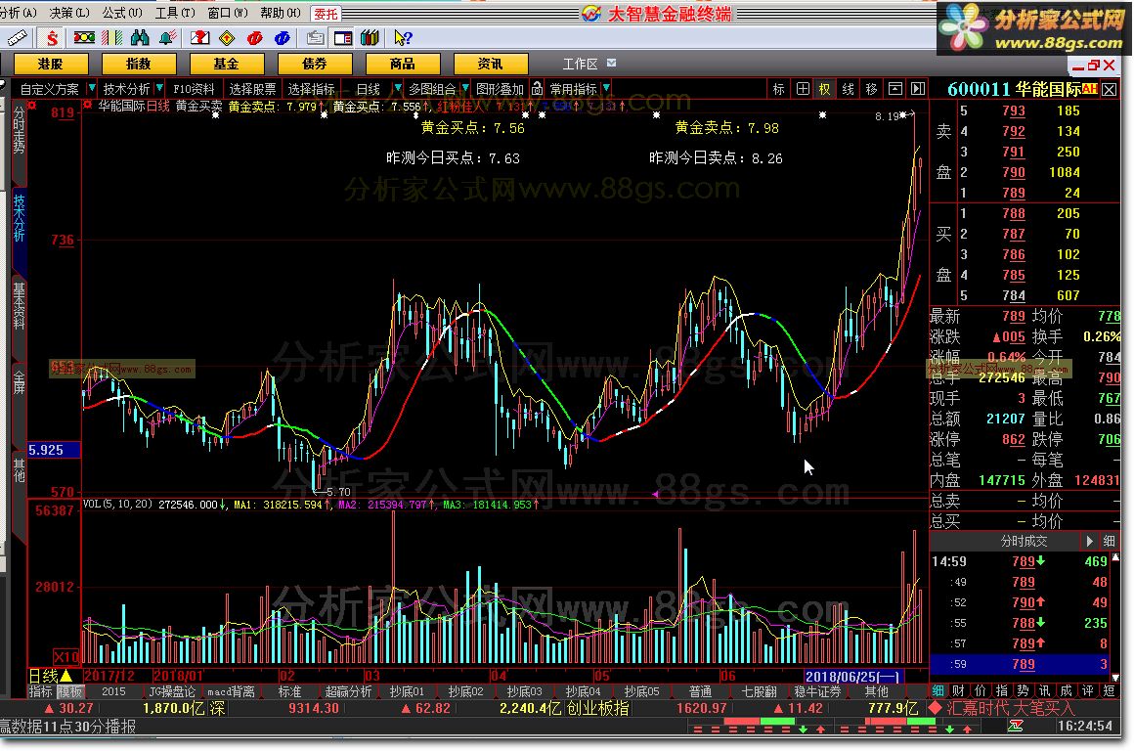Screen dimensions: 1134x751
Task: Open the binoculars search tool
Action: [140, 37]
